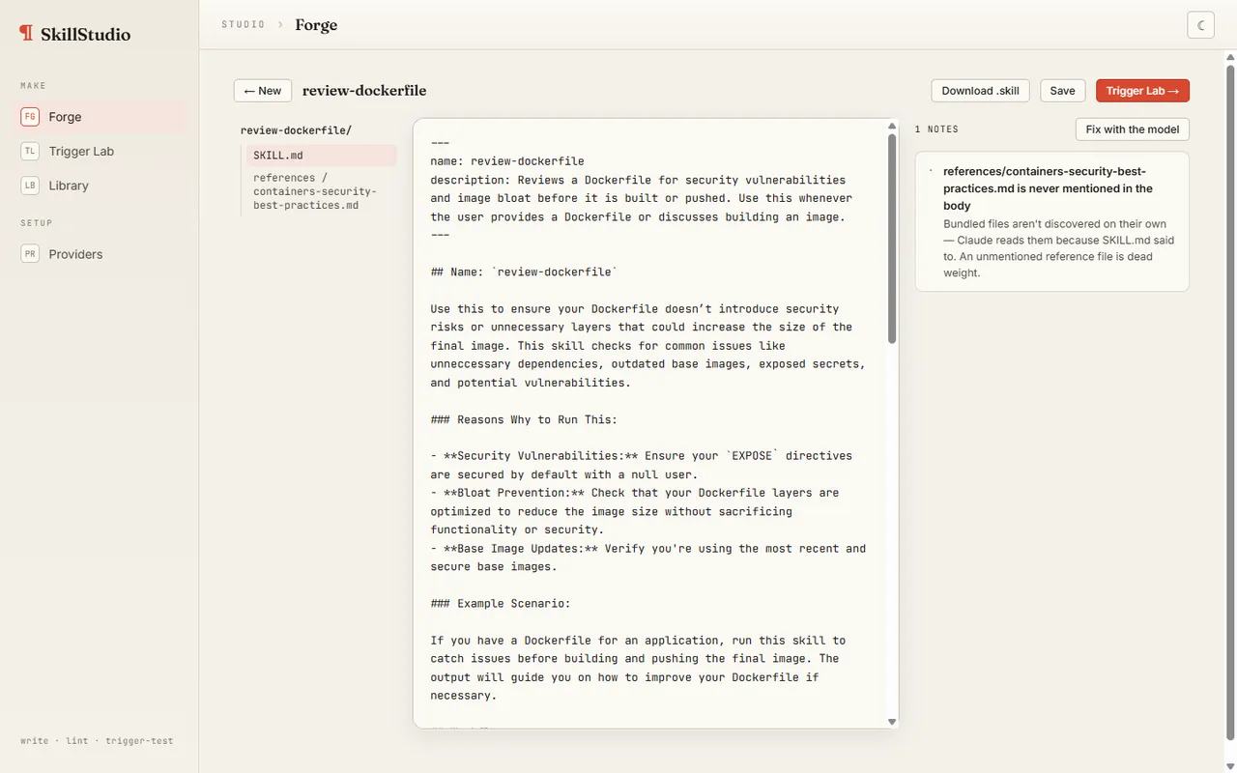This screenshot has width=1237, height=773.
Task: Click the page scrollbar down arrow
Action: 1230,766
